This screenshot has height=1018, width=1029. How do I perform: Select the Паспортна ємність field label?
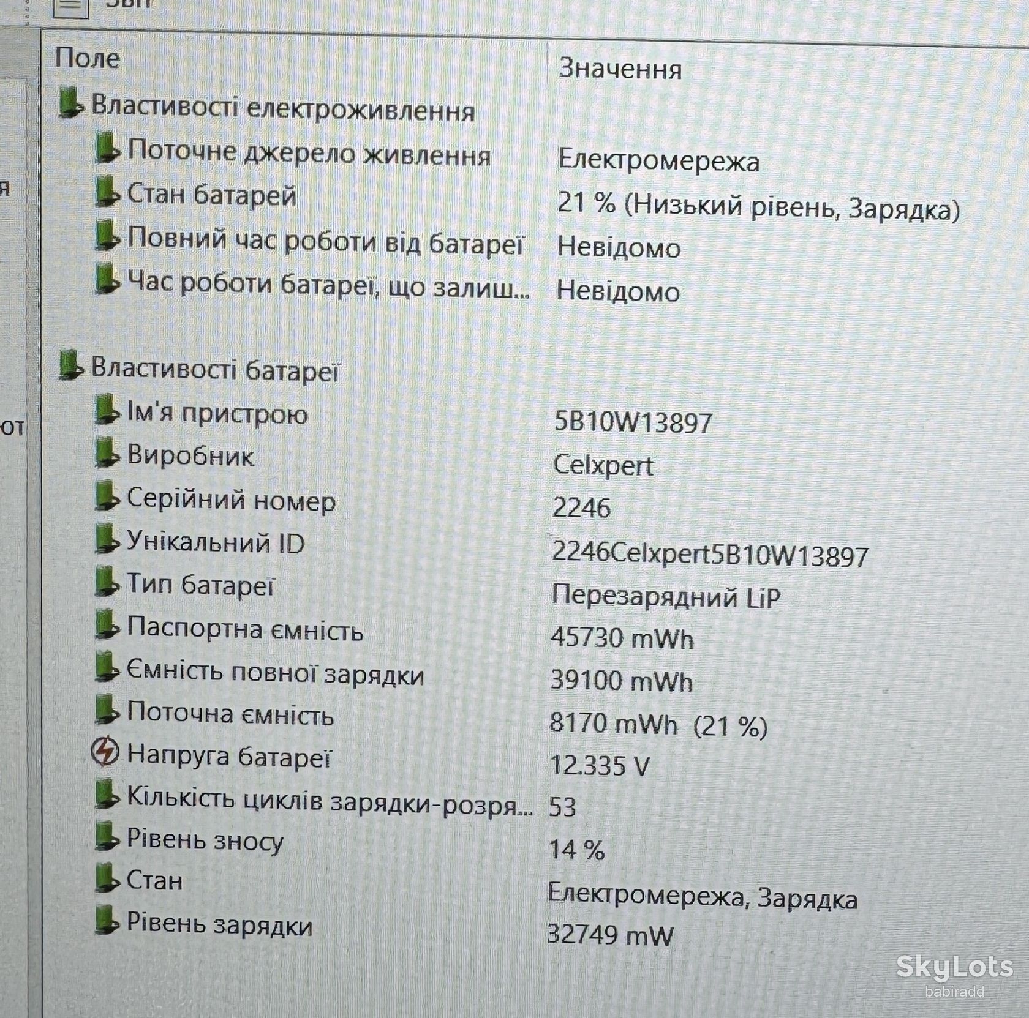coord(245,629)
